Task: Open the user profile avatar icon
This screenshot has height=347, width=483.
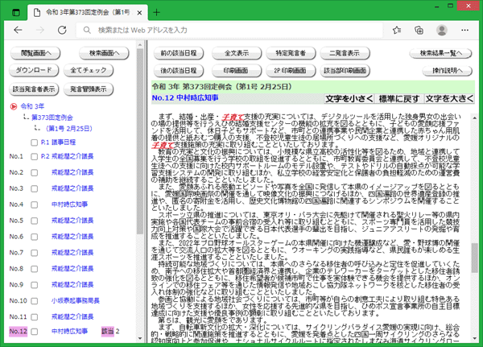Action: (x=442, y=30)
